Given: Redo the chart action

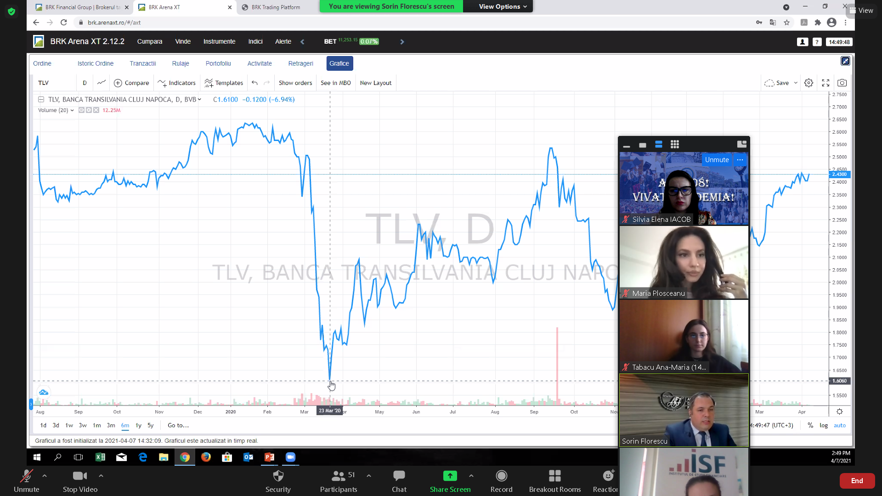Looking at the screenshot, I should click(266, 83).
